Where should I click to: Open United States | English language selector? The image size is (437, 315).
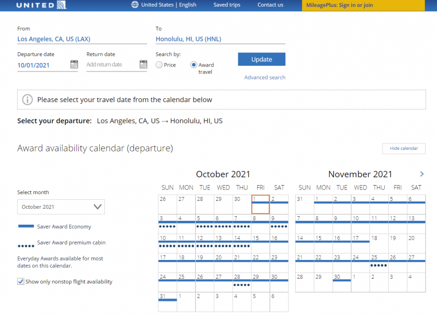tap(169, 5)
